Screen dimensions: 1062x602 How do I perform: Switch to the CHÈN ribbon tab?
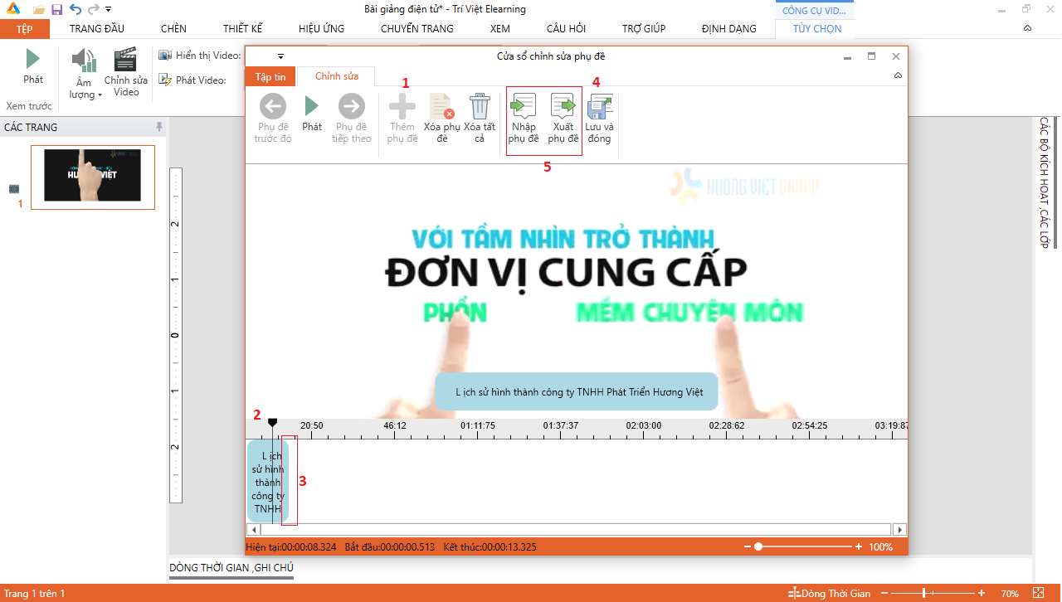(x=173, y=28)
